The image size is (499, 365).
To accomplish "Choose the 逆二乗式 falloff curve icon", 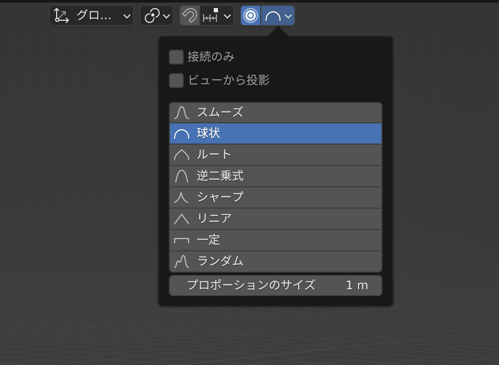I will click(182, 176).
